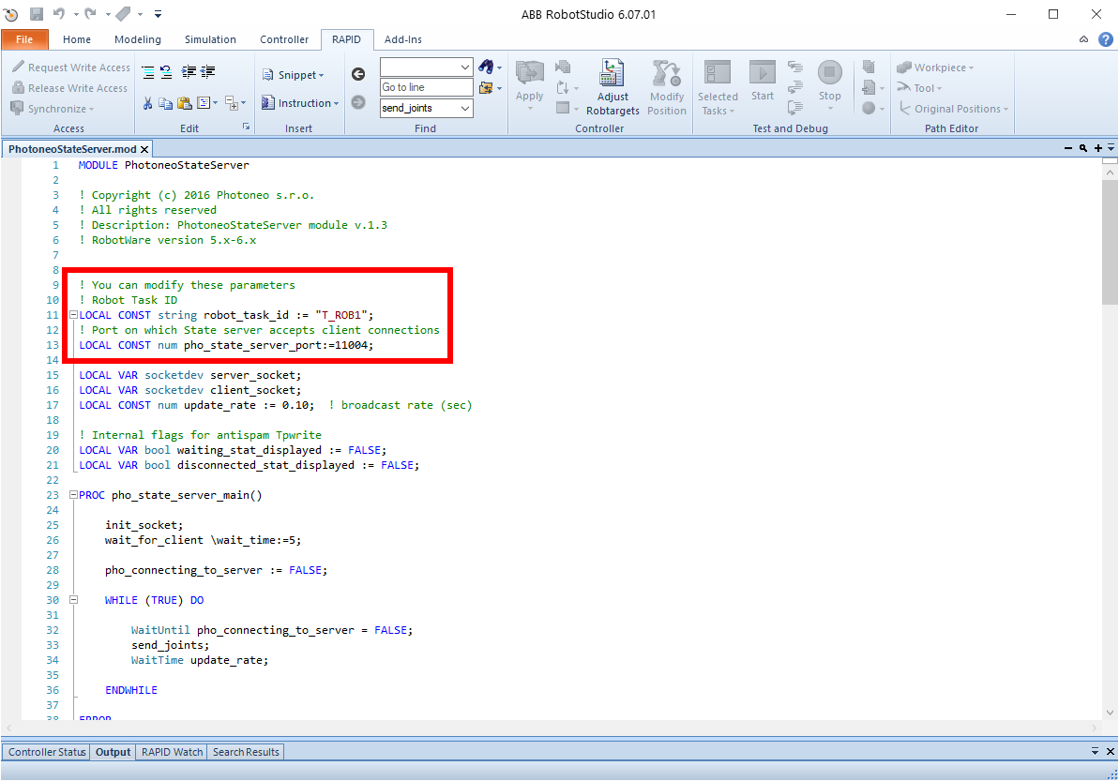Close the PhotoneoStateServer.mod tab
1119x781 pixels.
click(144, 149)
